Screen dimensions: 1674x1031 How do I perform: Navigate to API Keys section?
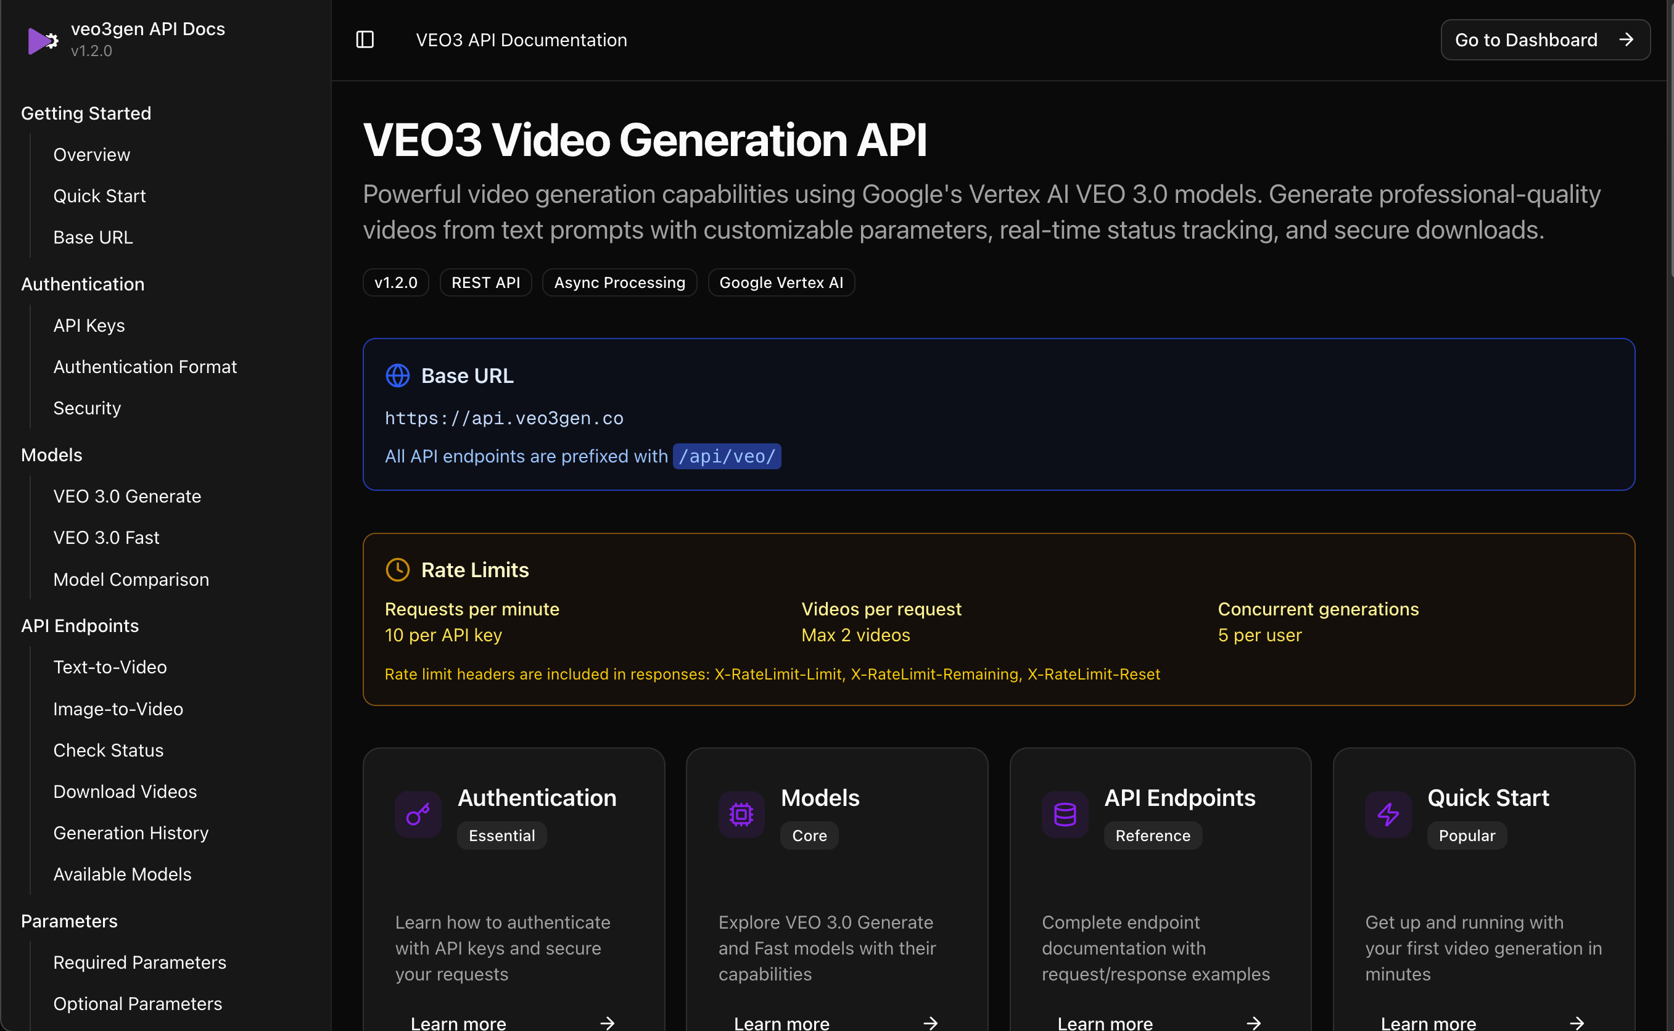click(x=89, y=325)
